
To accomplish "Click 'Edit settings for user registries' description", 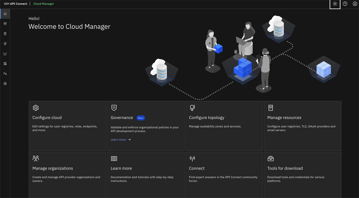I will [x=65, y=128].
